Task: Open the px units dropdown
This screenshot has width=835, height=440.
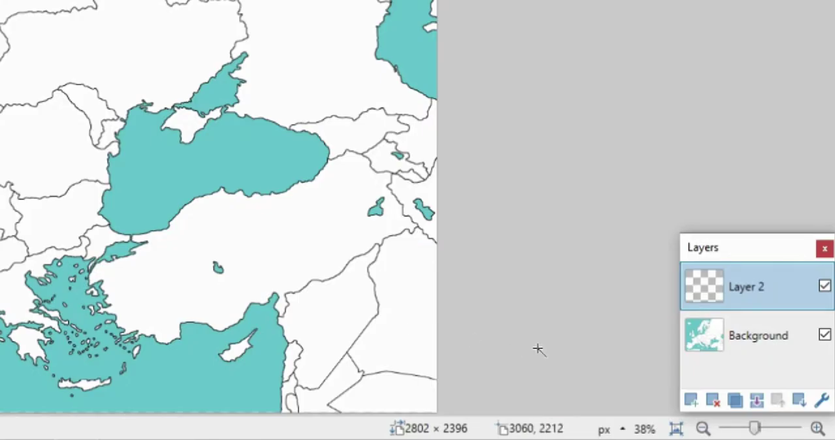Action: click(604, 430)
